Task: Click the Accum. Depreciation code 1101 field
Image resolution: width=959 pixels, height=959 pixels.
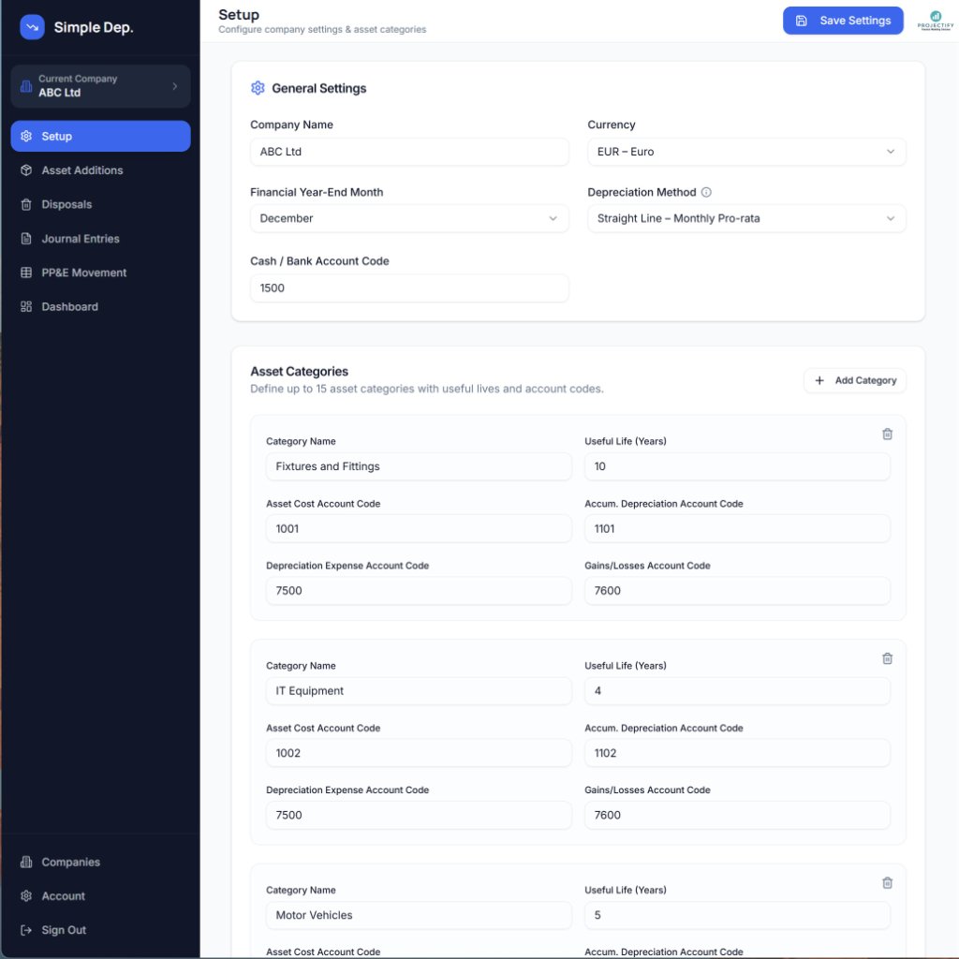Action: pos(737,528)
